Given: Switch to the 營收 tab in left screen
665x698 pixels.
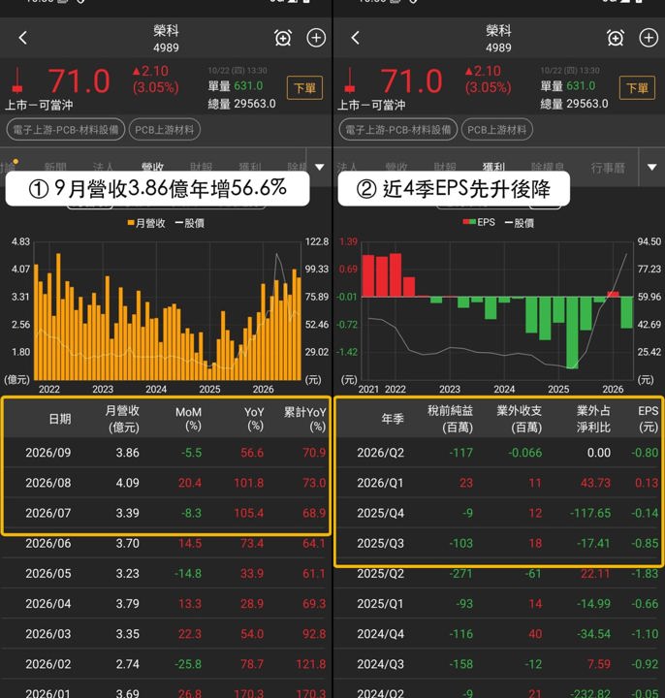Looking at the screenshot, I should [x=152, y=168].
